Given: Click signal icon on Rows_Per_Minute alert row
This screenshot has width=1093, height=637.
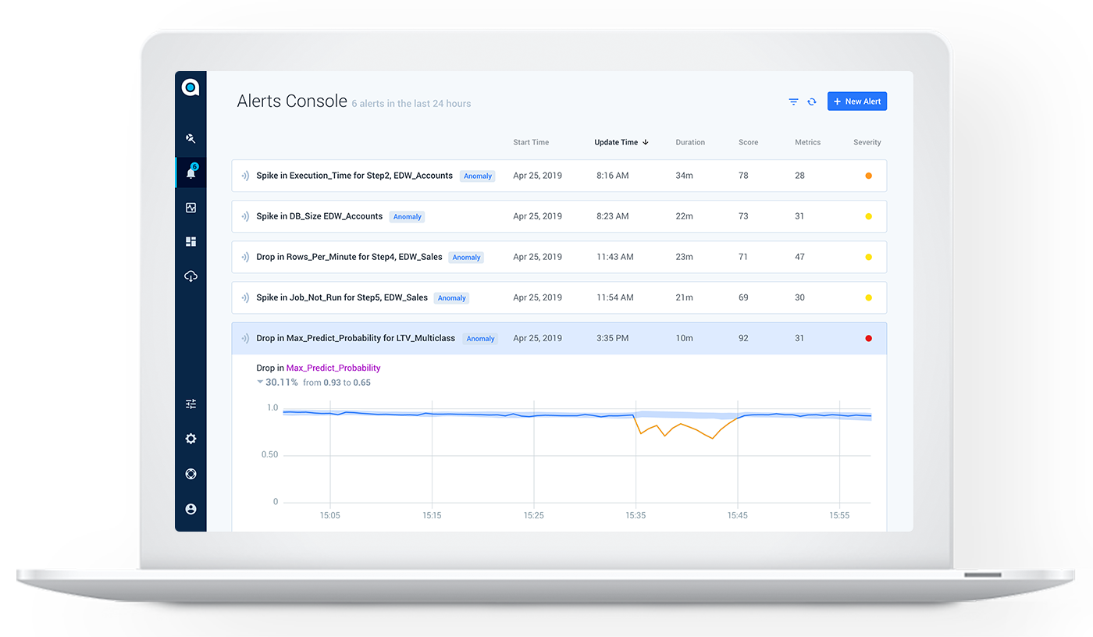Looking at the screenshot, I should 245,258.
